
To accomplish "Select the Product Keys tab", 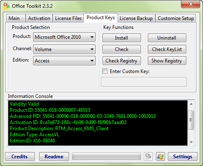I will tap(100, 18).
